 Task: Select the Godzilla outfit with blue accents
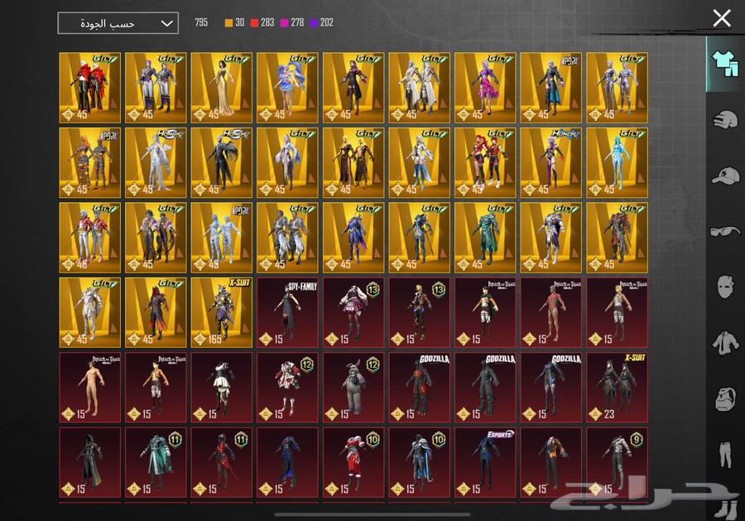click(551, 388)
